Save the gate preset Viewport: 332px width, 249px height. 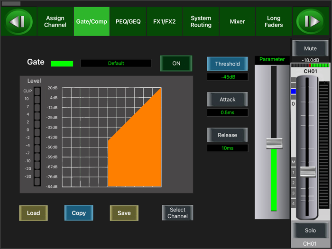pos(124,213)
